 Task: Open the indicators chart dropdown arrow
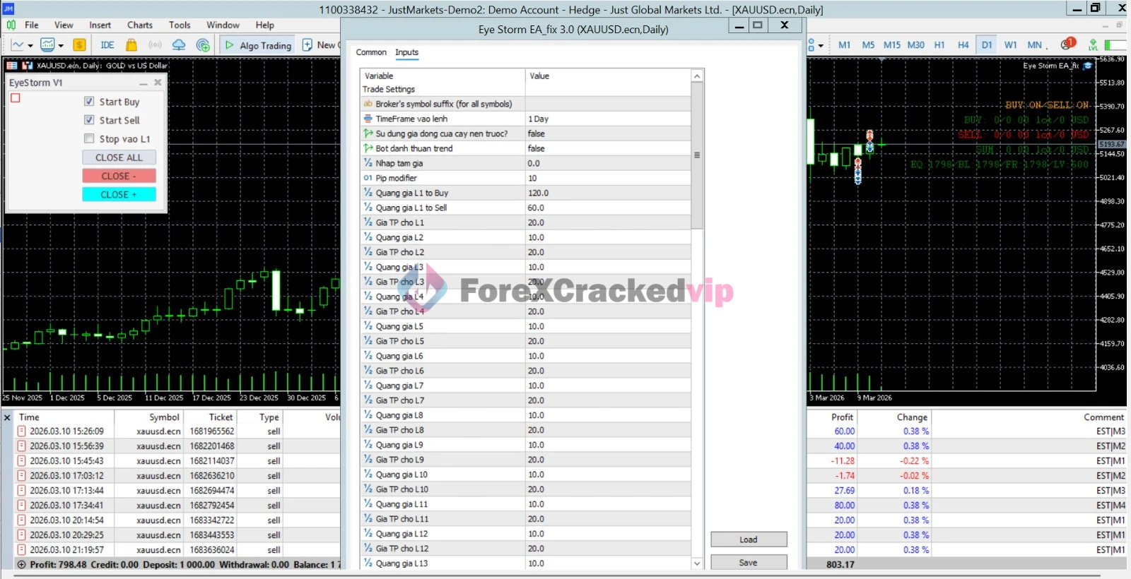click(x=61, y=46)
